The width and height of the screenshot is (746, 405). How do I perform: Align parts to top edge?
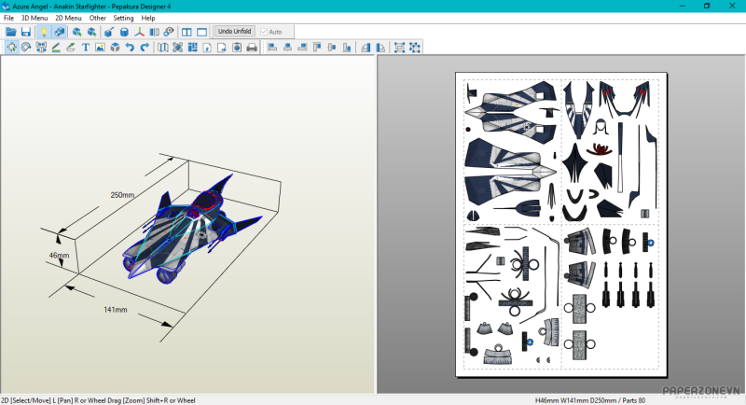click(x=317, y=47)
